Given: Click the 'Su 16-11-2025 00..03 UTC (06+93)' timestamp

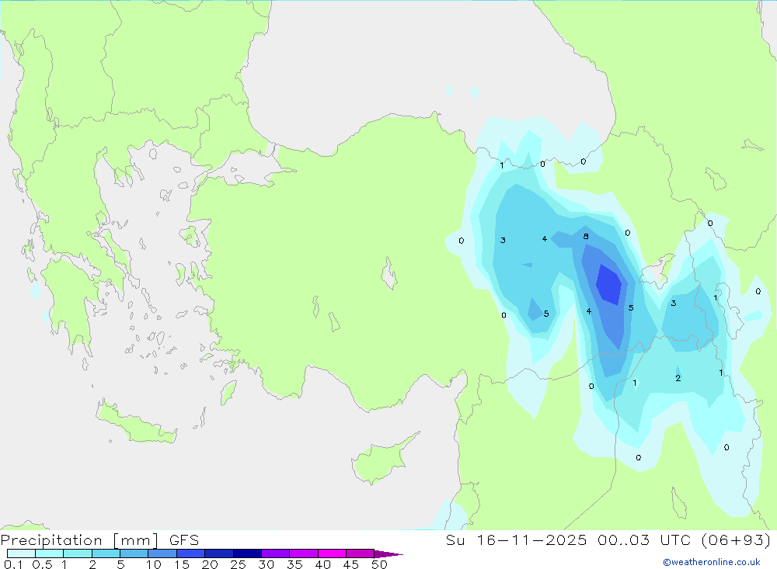Looking at the screenshot, I should coord(608,540).
